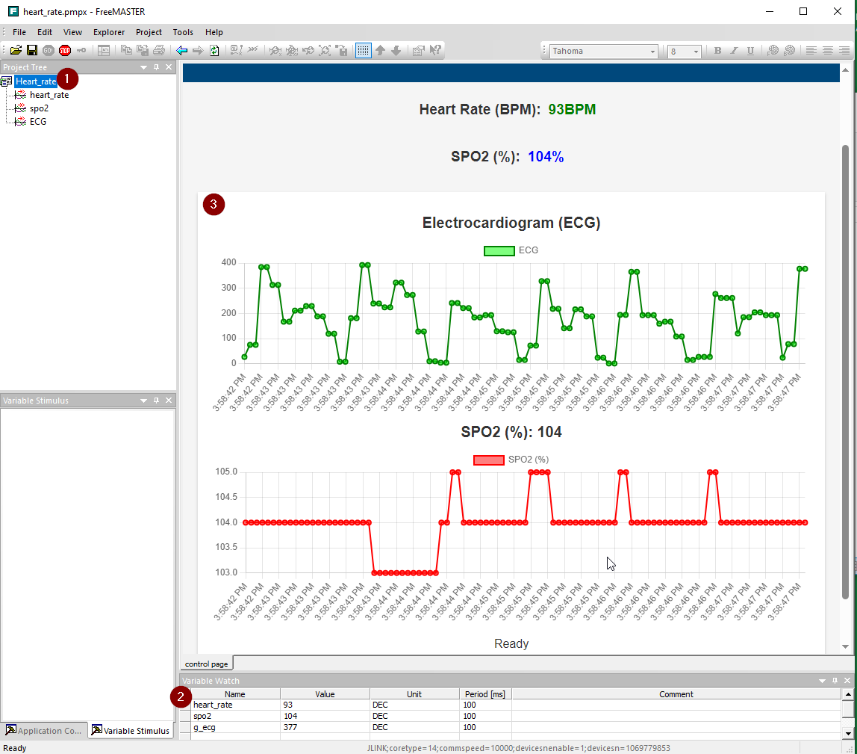Open the Explorer menu

[x=109, y=32]
